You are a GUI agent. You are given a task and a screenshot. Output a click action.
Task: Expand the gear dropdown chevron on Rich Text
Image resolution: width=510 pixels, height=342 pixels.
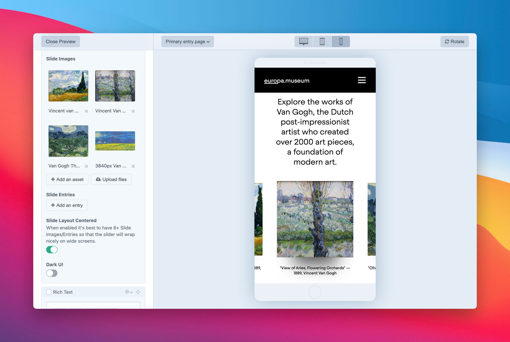click(x=131, y=292)
